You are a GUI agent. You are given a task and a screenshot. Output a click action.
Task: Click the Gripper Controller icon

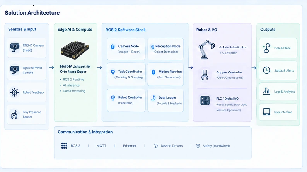click(205, 75)
